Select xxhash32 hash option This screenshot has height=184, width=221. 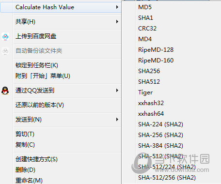click(x=171, y=103)
